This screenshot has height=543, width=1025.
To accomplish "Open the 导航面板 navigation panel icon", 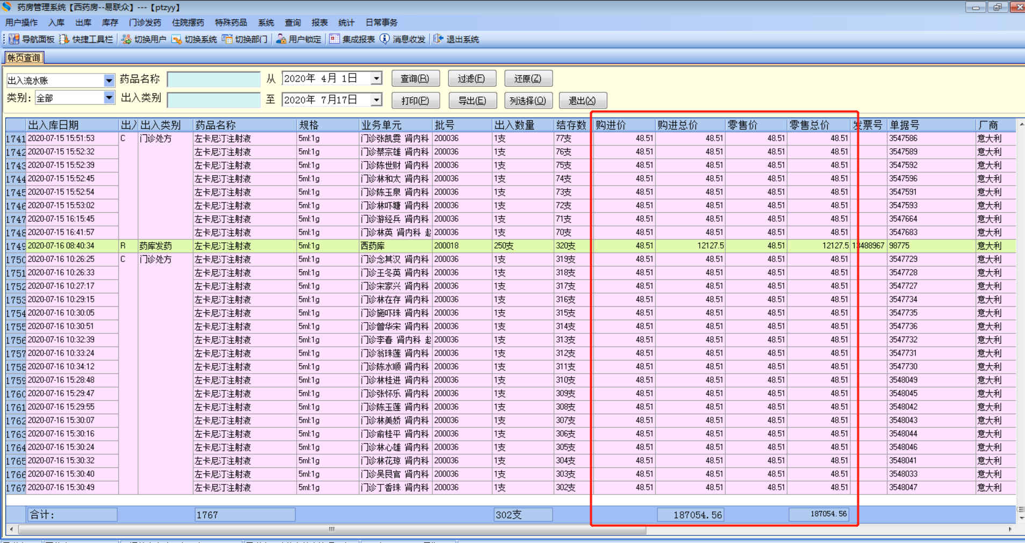I will click(14, 39).
